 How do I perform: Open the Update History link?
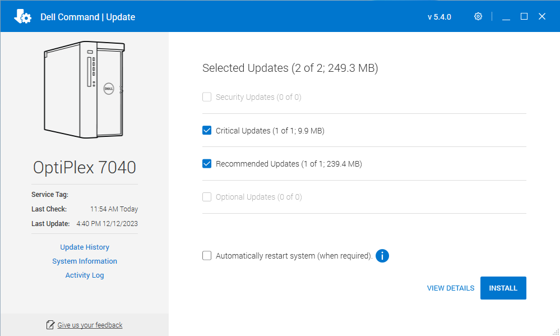click(x=85, y=247)
